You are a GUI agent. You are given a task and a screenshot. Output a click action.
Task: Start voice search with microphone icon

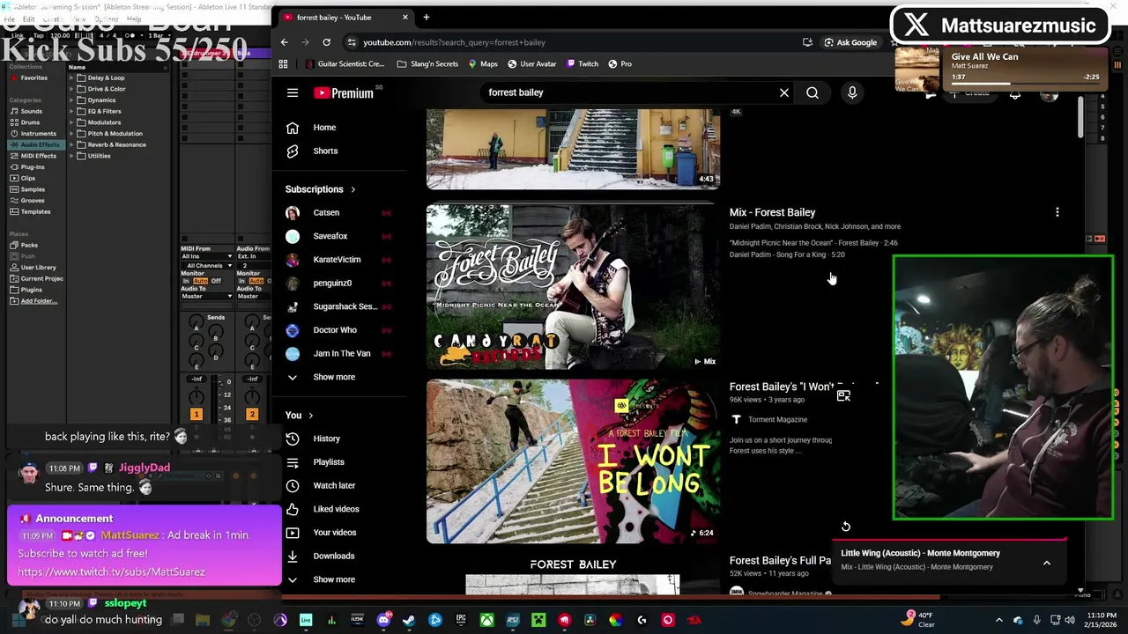pyautogui.click(x=852, y=92)
